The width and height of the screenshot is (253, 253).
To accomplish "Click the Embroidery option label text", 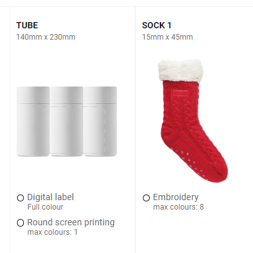I will [x=176, y=197].
